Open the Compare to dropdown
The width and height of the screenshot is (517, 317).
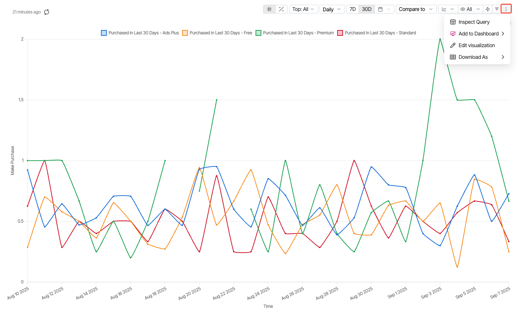416,9
